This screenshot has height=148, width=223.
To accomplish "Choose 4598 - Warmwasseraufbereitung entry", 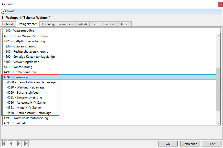I will click(26, 118).
